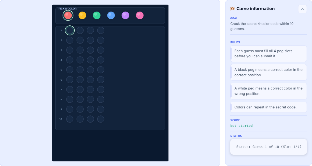Select the third peg slot in row 4
The image size is (312, 166).
91,60
